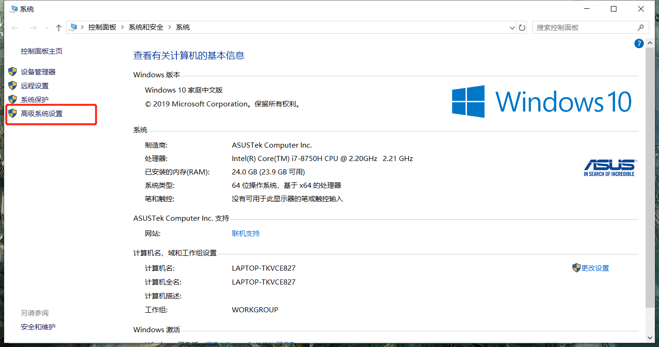The width and height of the screenshot is (659, 347).
Task: Open the 联机支持 link
Action: pyautogui.click(x=246, y=233)
